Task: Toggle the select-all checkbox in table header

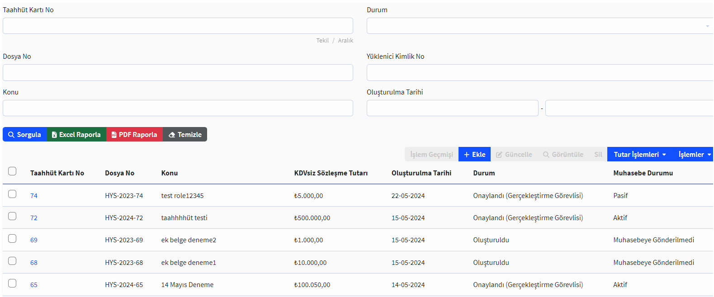Action: tap(12, 171)
